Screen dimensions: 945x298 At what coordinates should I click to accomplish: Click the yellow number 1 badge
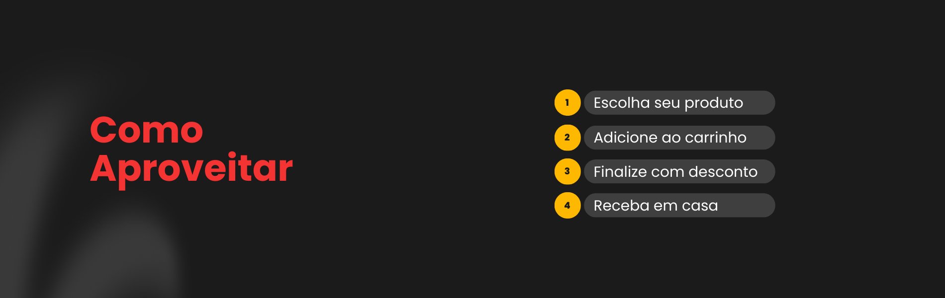(567, 103)
